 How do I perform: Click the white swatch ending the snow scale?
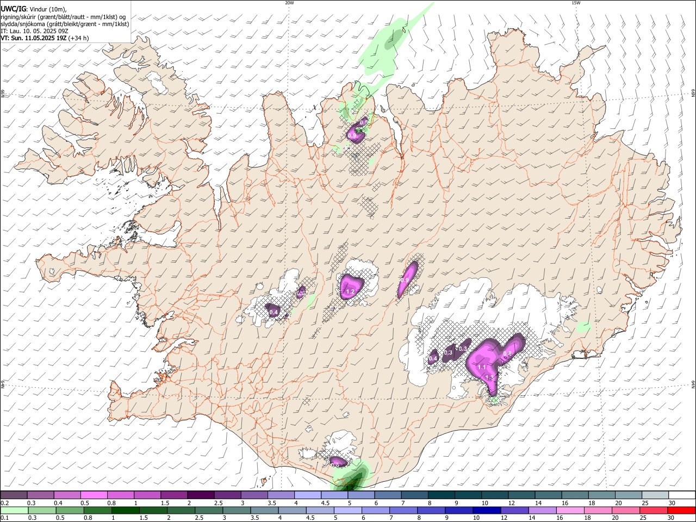(682, 495)
